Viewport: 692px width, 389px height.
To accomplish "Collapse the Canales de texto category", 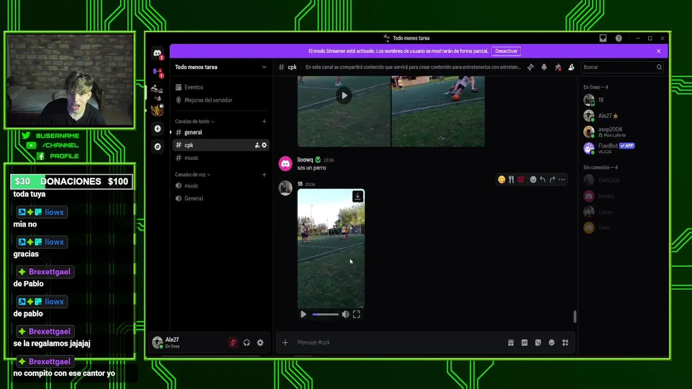I will pyautogui.click(x=195, y=122).
